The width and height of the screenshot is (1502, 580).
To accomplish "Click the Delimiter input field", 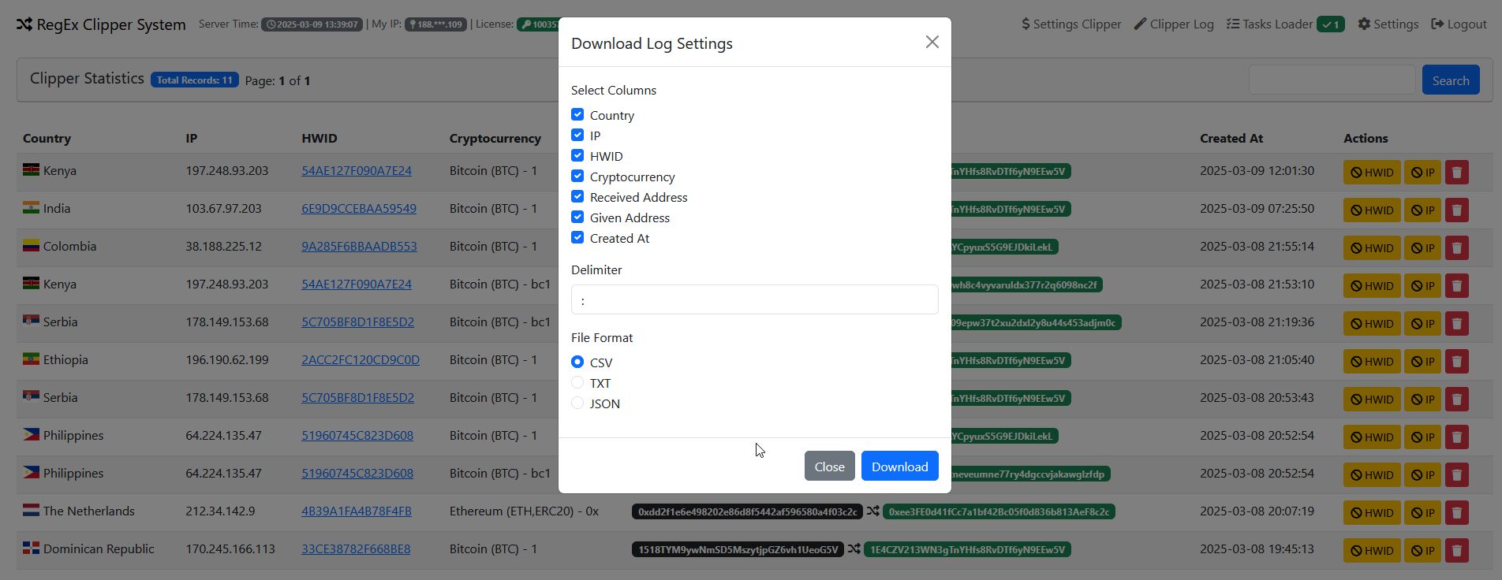I will [x=754, y=299].
